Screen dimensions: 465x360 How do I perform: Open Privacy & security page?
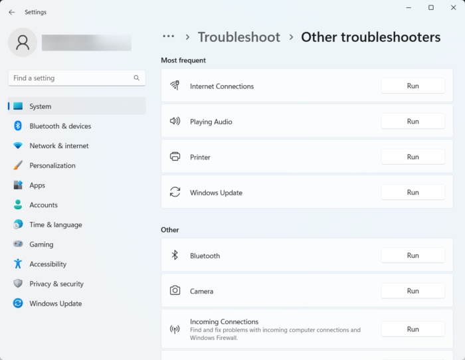click(56, 284)
